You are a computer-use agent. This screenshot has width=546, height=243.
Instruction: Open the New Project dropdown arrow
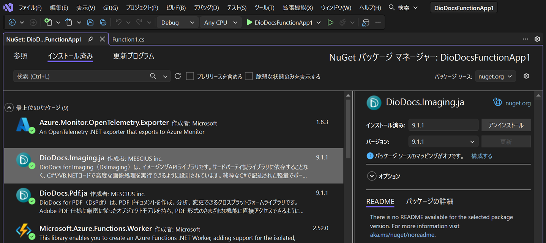(58, 23)
